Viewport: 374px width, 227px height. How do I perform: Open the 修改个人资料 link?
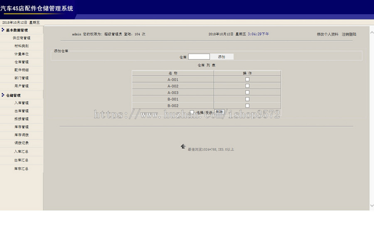[327, 34]
